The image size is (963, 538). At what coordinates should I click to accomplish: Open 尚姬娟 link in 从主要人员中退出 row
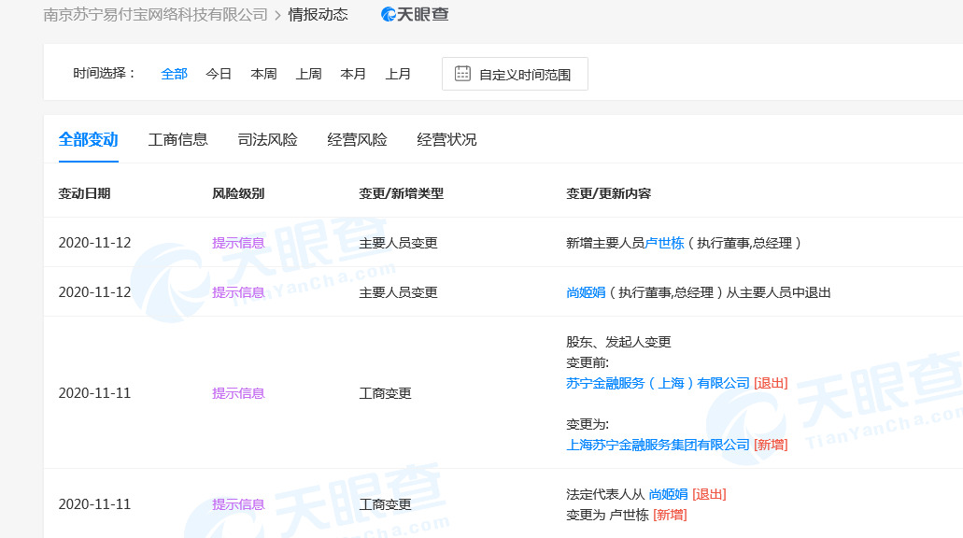pyautogui.click(x=586, y=293)
